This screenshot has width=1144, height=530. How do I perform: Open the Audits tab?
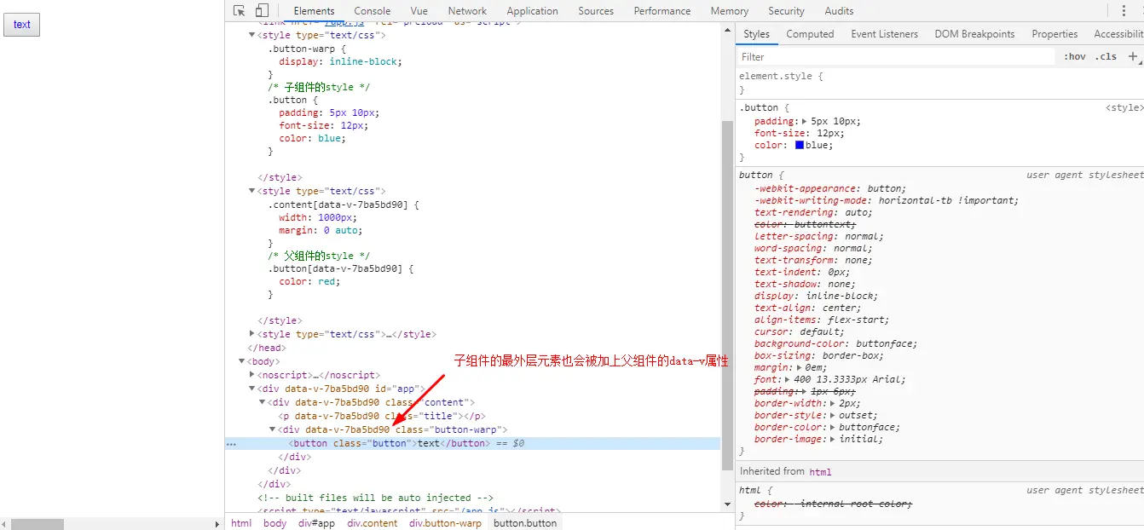839,11
